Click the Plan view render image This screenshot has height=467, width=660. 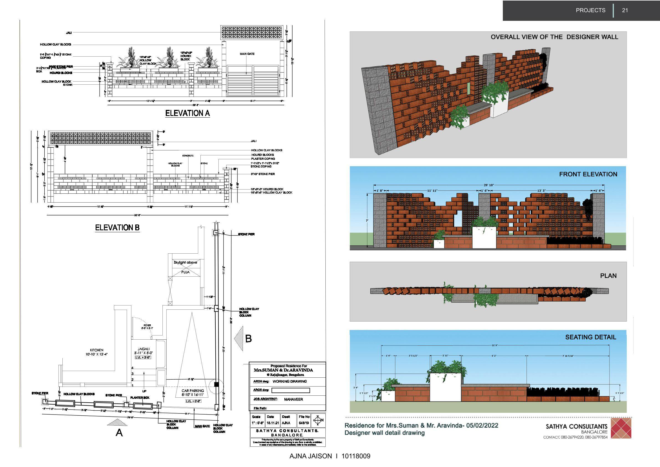coord(488,292)
